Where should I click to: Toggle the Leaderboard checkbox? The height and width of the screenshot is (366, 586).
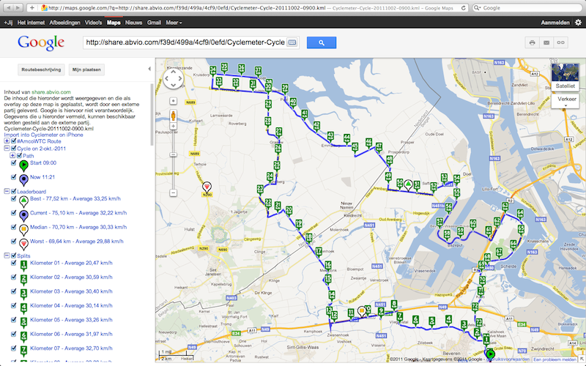pyautogui.click(x=14, y=192)
